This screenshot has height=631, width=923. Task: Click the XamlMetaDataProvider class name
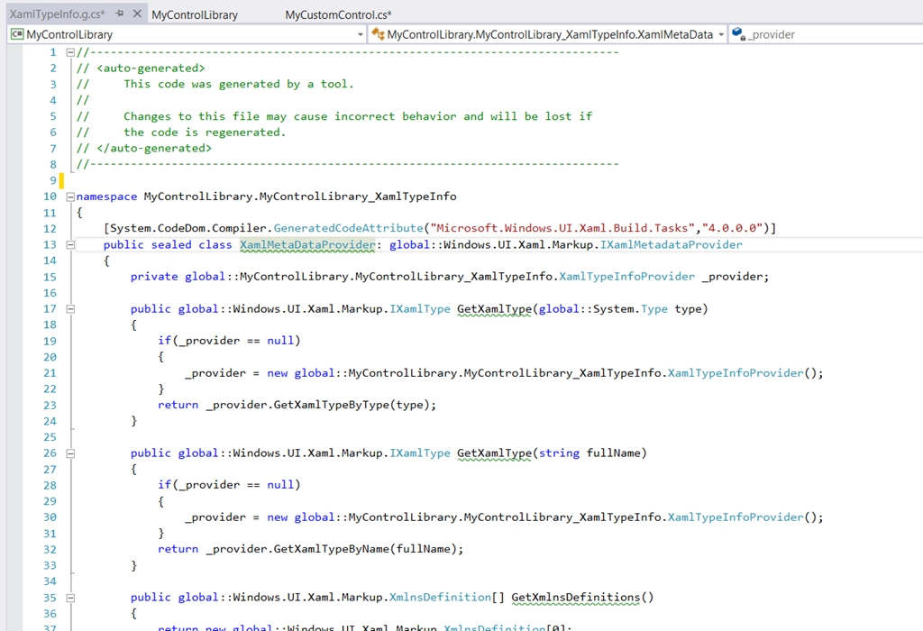coord(306,245)
